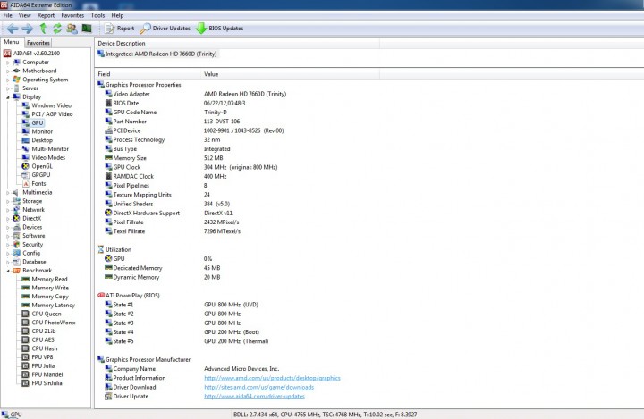
Task: Expand the Operating System tree node
Action: tap(7, 80)
